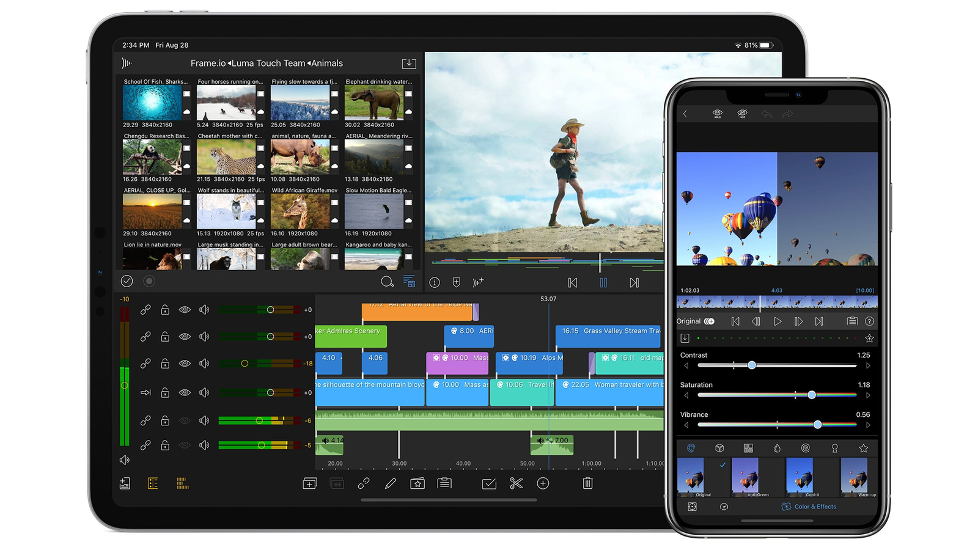Show the yellow audio mixer view icon
The image size is (978, 550).
point(182,483)
